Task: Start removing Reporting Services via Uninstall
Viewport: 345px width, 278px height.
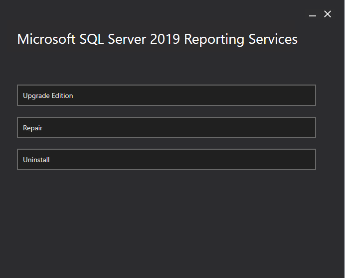Action: point(166,160)
